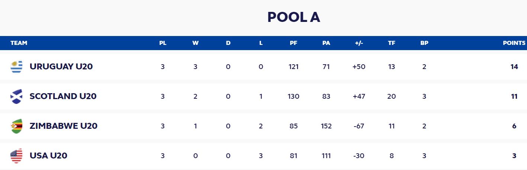Click the Uruguay U20 flag icon

(x=16, y=67)
